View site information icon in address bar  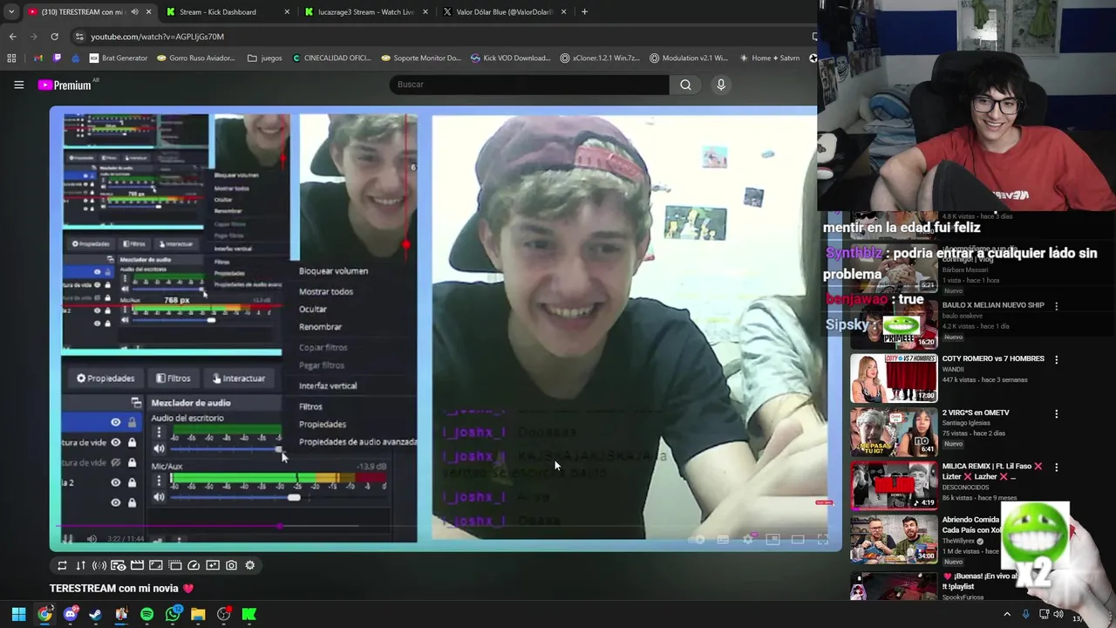(x=79, y=37)
